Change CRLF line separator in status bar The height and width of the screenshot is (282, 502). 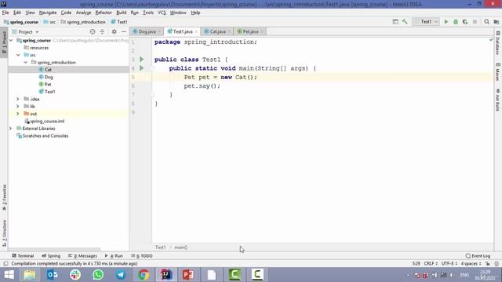(x=431, y=263)
